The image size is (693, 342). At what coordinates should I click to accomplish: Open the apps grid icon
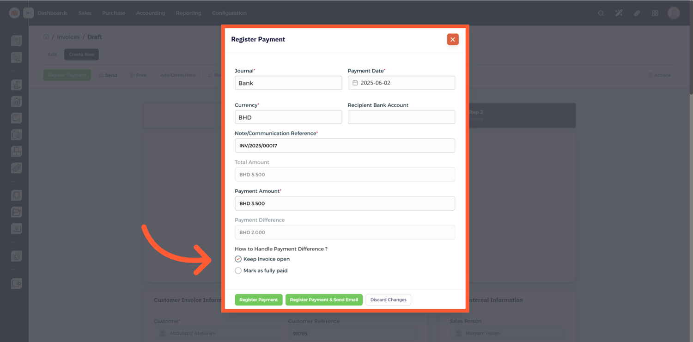(655, 13)
